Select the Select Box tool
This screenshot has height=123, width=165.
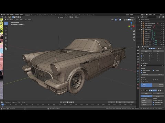coord(6,23)
